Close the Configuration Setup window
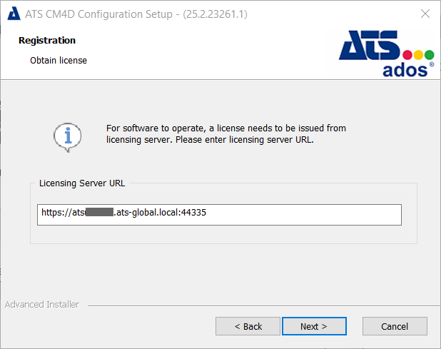 425,14
